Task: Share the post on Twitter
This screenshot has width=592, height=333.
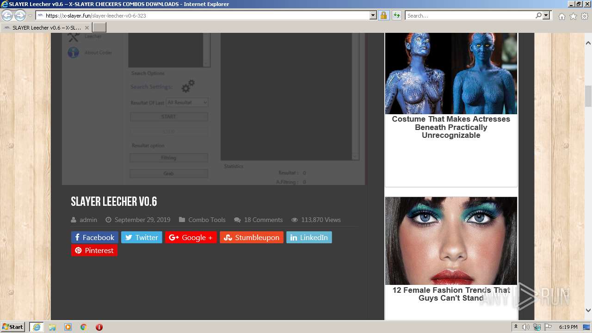Action: pos(142,237)
